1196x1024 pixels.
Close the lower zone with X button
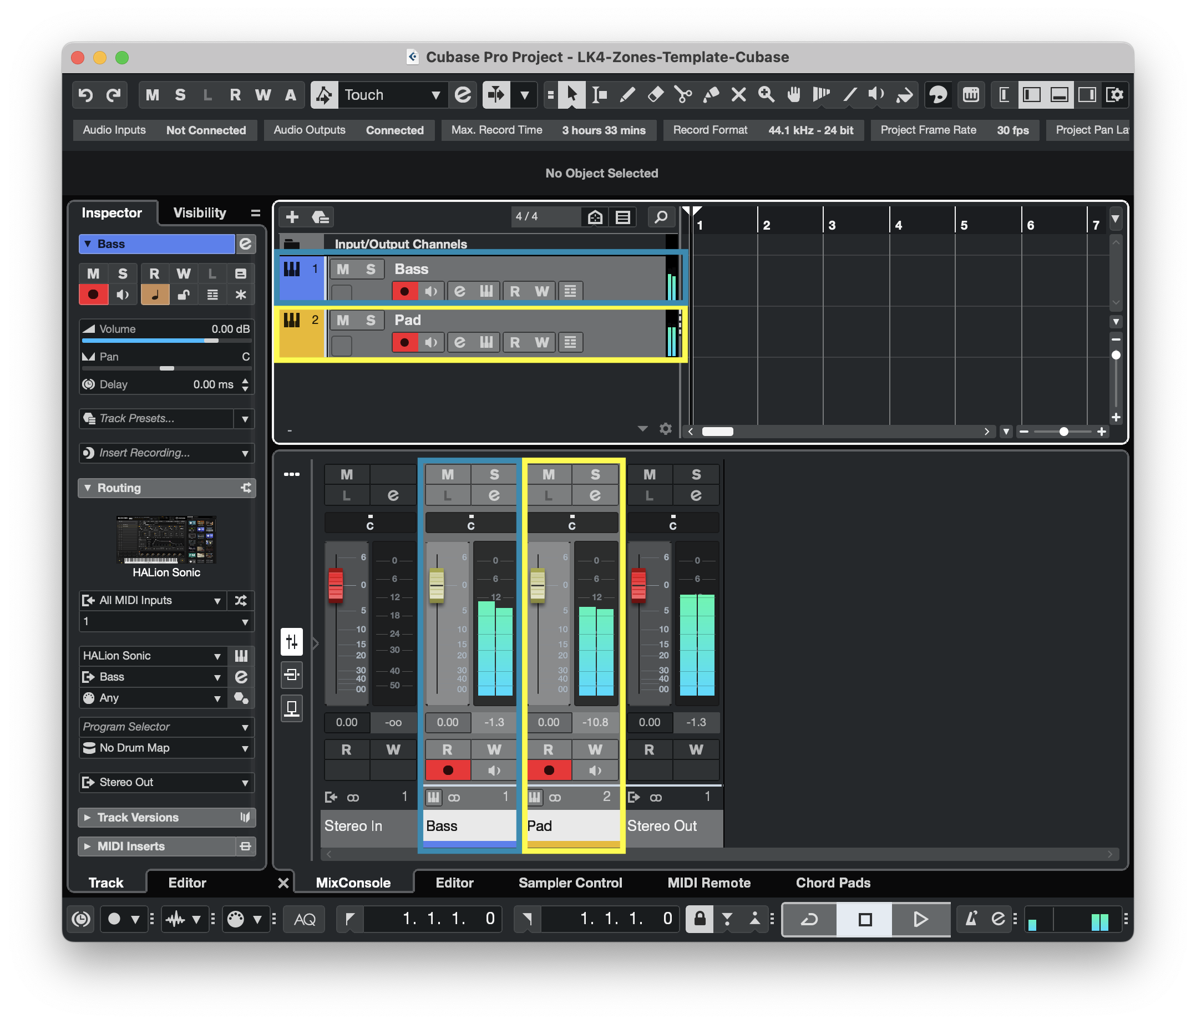[283, 883]
